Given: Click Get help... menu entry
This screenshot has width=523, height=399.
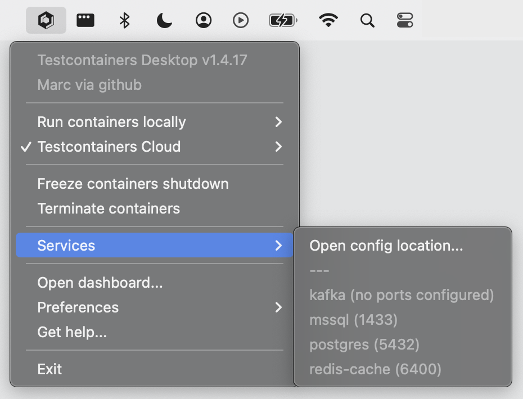Looking at the screenshot, I should click(x=72, y=332).
